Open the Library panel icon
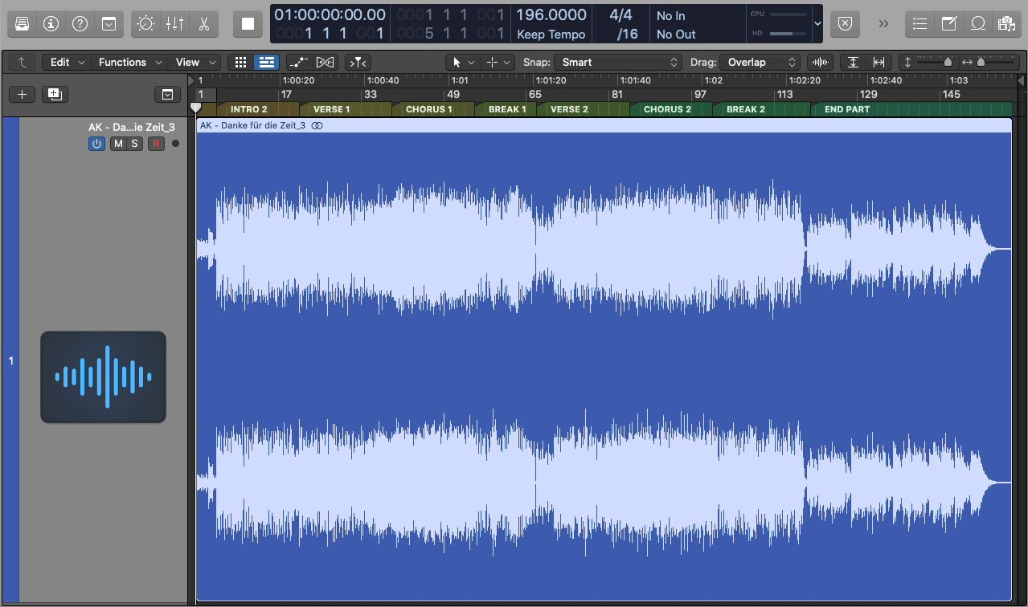Screen dimensions: 1028x607 23,23
